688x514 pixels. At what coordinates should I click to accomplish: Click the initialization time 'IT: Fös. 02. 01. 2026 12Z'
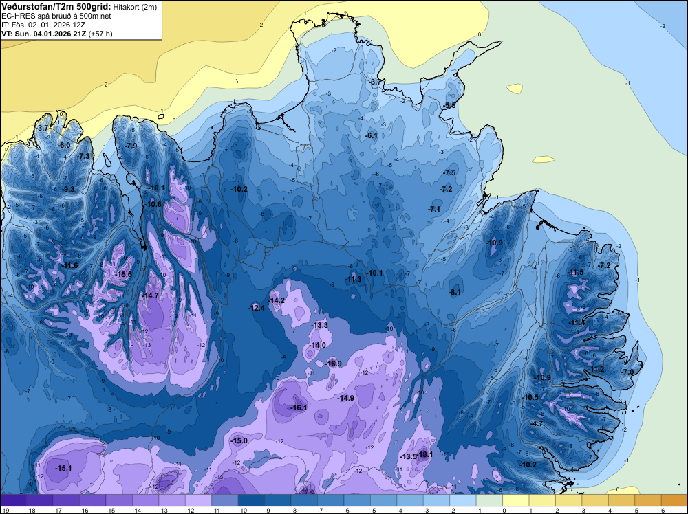43,25
